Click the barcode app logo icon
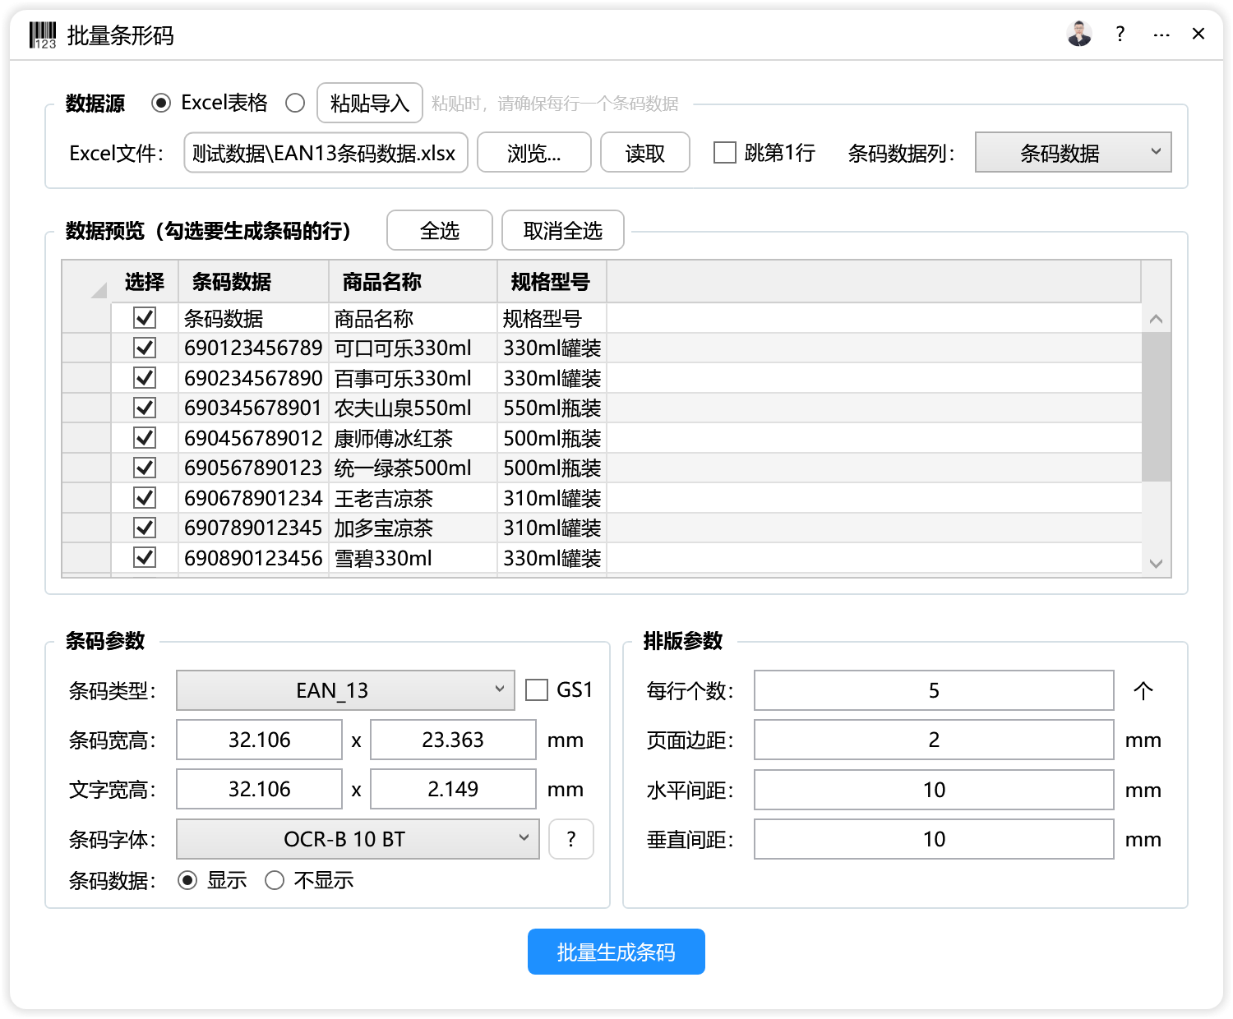1233x1019 pixels. [41, 34]
